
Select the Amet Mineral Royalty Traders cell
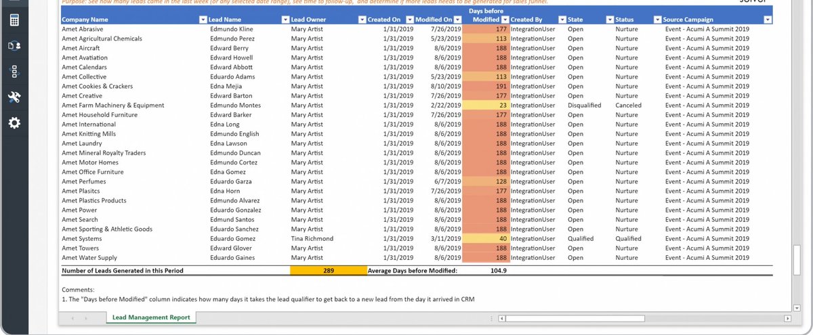coord(104,153)
